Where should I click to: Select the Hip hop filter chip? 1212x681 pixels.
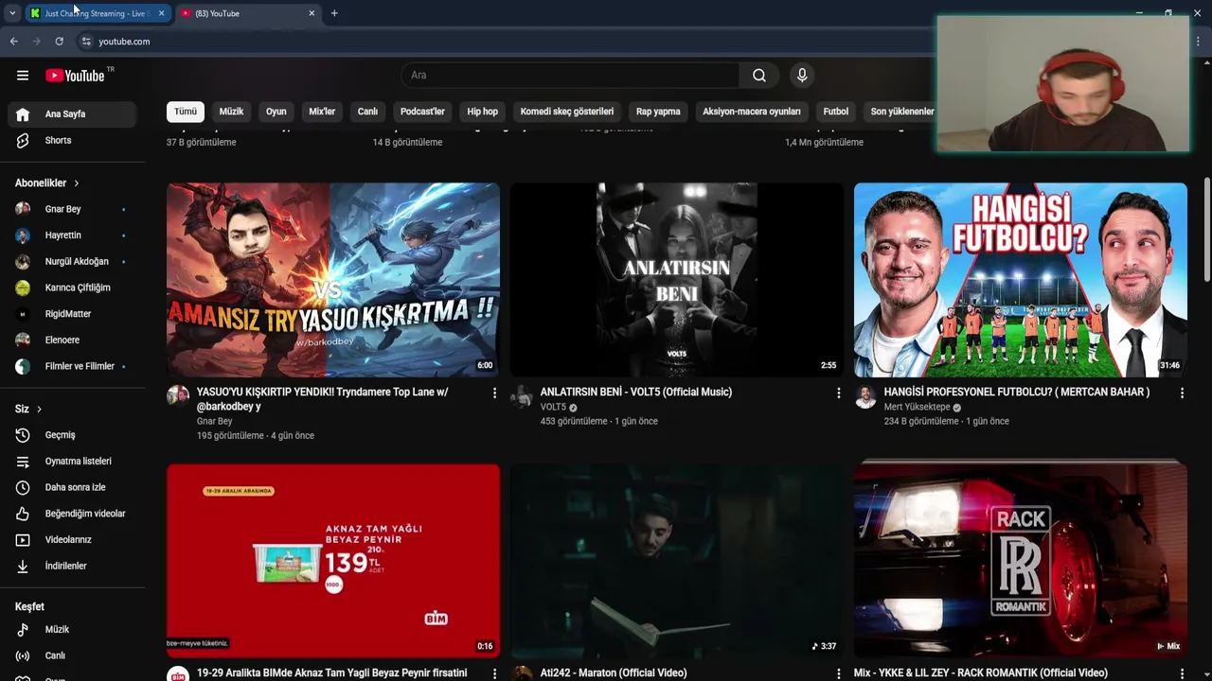coord(482,112)
